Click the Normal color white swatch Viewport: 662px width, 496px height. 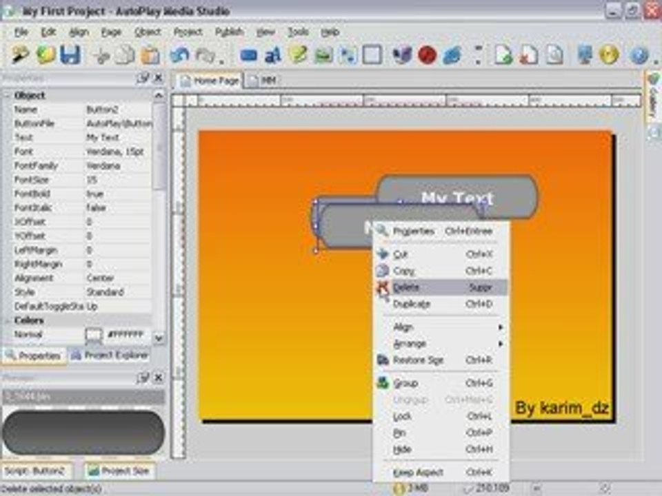(94, 335)
